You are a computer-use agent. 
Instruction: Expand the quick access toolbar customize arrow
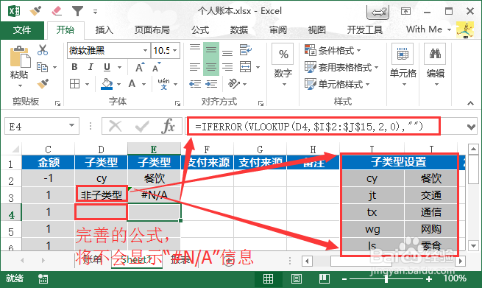tap(95, 12)
